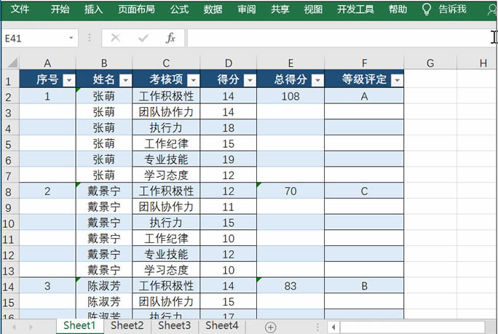Click the next sheet navigation arrow
The width and height of the screenshot is (498, 334).
pyautogui.click(x=31, y=327)
